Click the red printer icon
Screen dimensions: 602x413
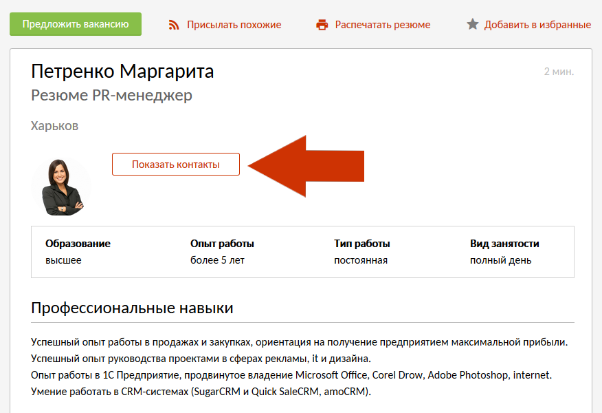[x=322, y=25]
